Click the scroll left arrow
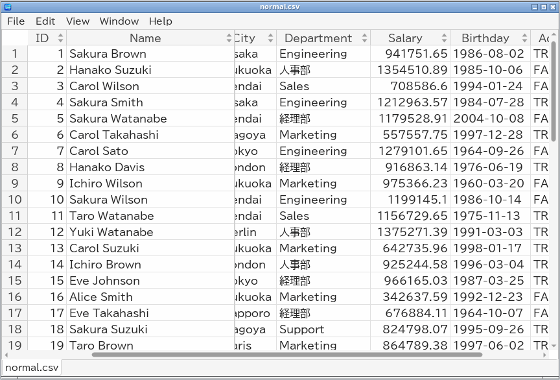560x380 pixels. click(x=6, y=355)
